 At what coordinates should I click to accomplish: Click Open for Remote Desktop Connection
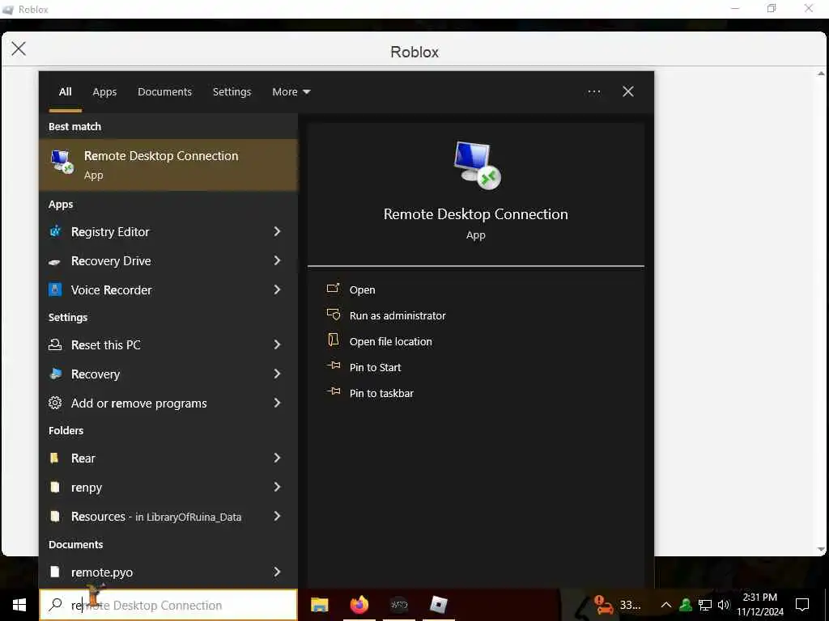[362, 290]
